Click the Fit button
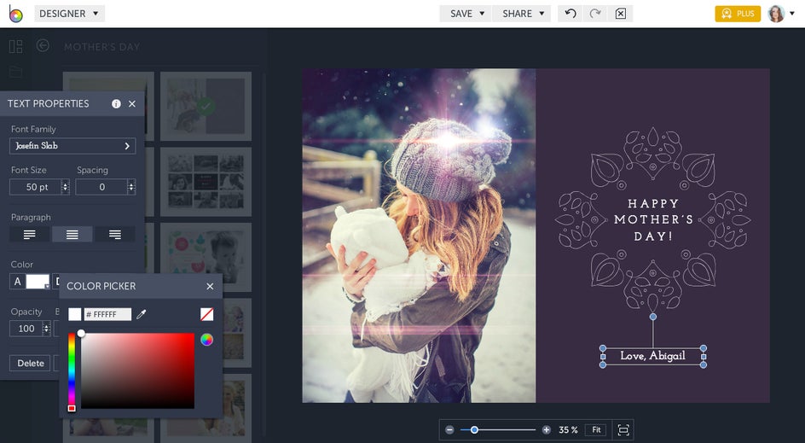The image size is (805, 443). [x=596, y=430]
